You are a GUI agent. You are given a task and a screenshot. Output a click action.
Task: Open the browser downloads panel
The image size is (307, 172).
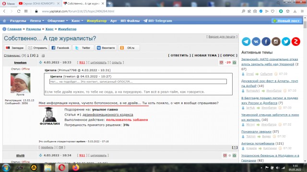pyautogui.click(x=295, y=11)
